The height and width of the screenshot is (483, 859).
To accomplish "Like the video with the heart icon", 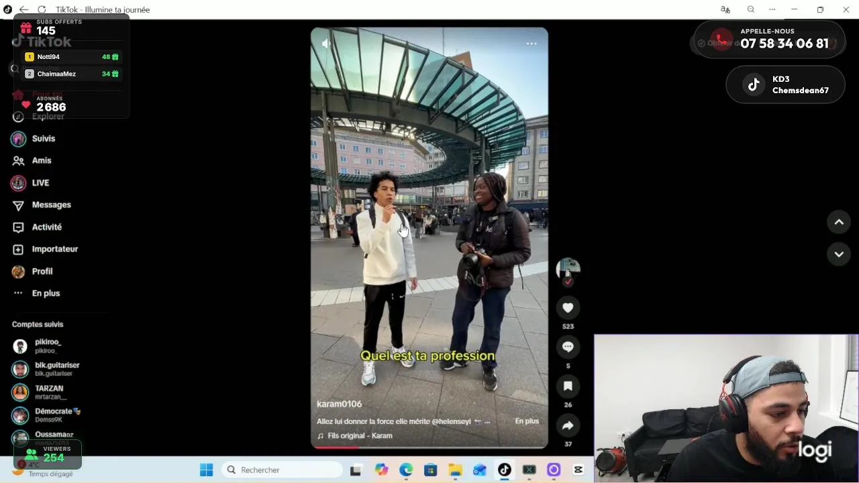I will 568,307.
